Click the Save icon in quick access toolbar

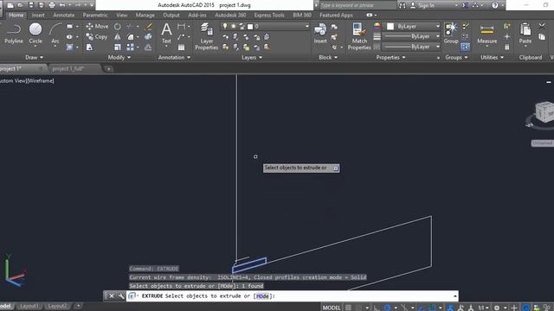[x=31, y=5]
